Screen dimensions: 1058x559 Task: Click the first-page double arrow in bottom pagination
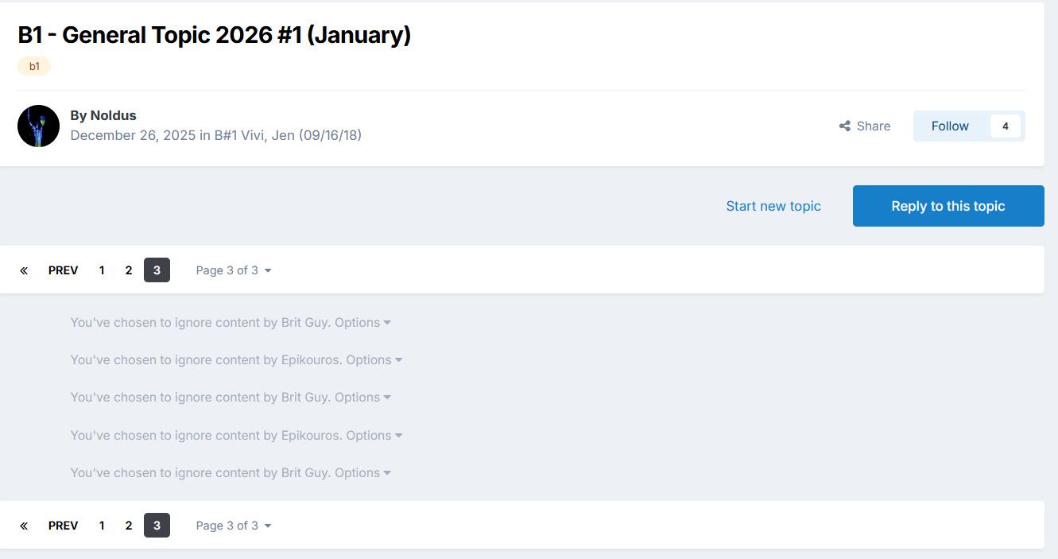[24, 526]
